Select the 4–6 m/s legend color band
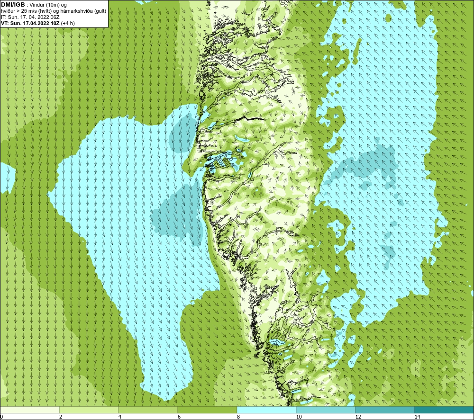The image size is (474, 420). [148, 410]
